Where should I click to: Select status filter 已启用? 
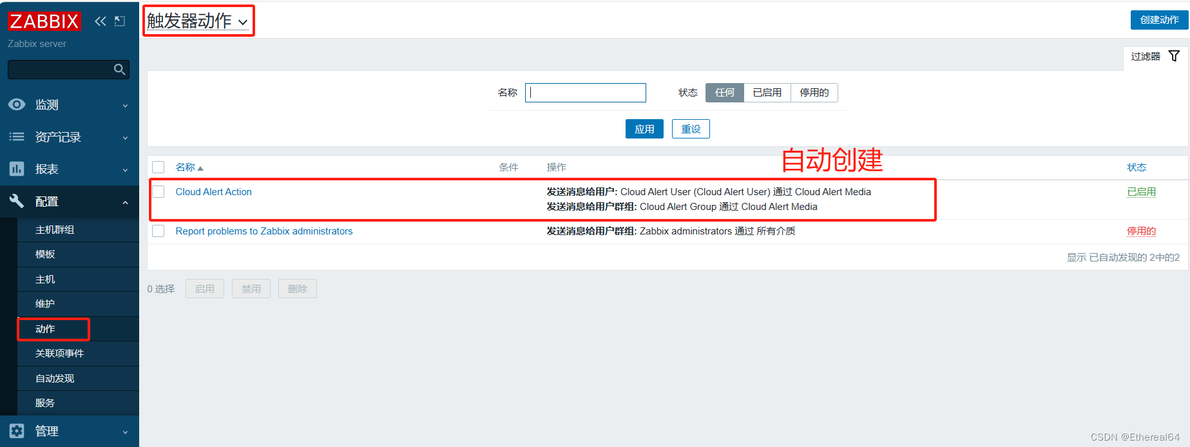point(767,93)
